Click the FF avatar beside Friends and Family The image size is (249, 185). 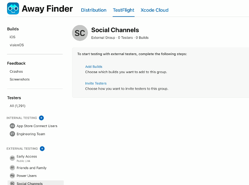12,168
